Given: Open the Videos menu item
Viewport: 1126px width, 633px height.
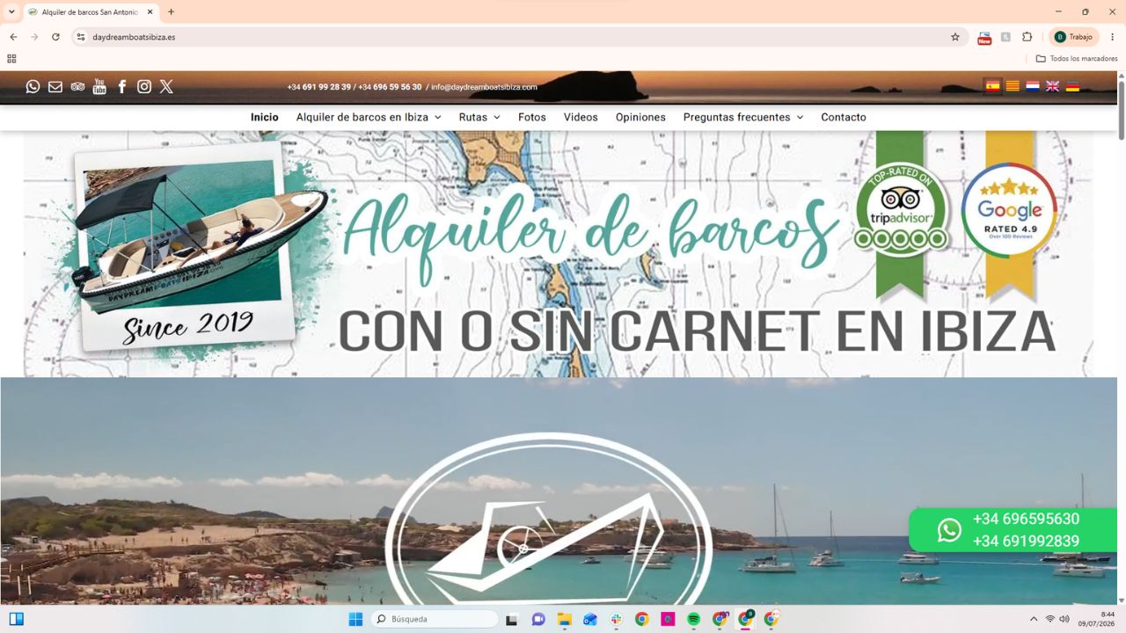Looking at the screenshot, I should coord(581,117).
